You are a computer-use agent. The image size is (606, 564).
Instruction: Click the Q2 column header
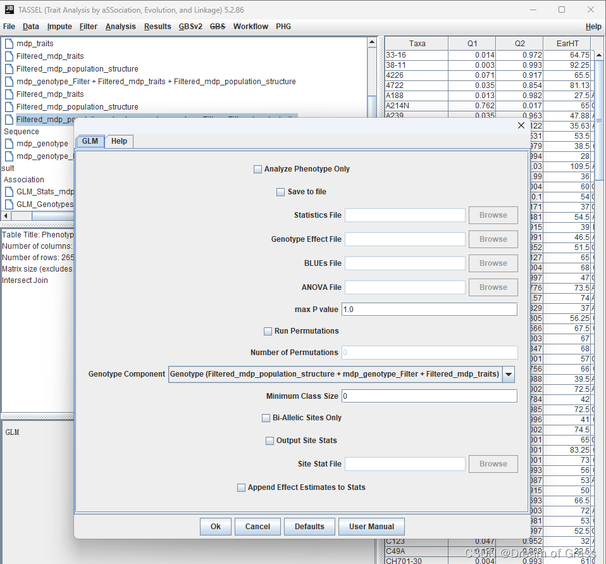point(520,43)
